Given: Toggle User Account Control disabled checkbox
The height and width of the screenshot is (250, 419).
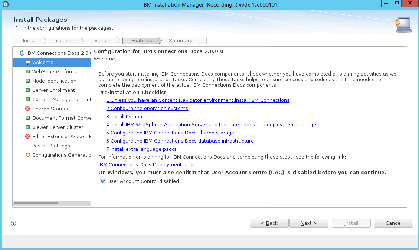Looking at the screenshot, I should [102, 181].
